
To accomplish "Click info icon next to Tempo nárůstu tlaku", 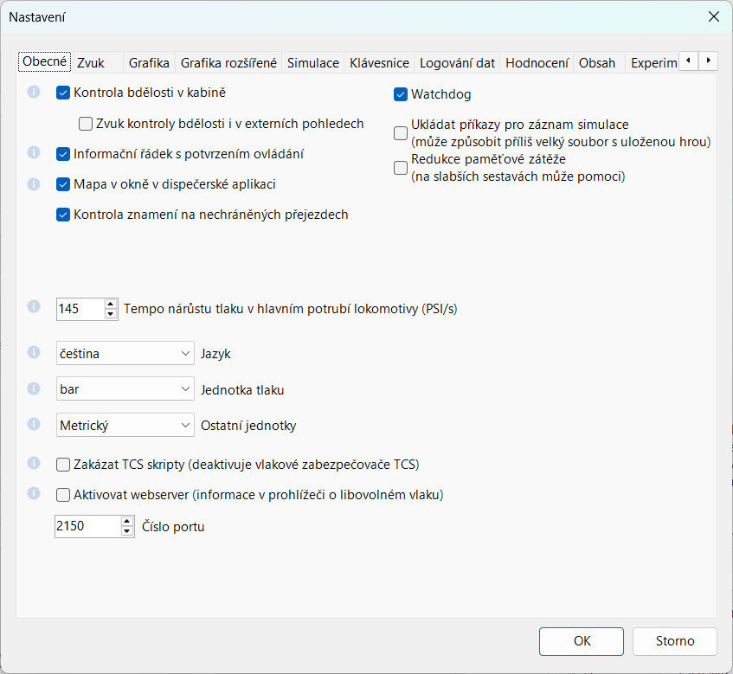I will click(x=34, y=307).
